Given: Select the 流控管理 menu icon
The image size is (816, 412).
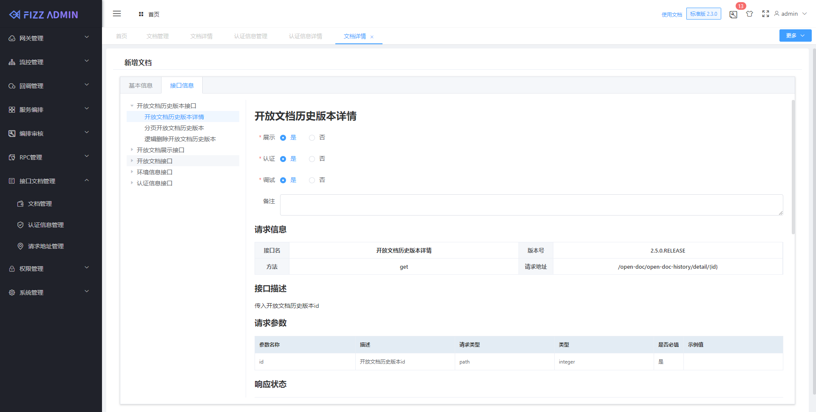Looking at the screenshot, I should [x=11, y=62].
